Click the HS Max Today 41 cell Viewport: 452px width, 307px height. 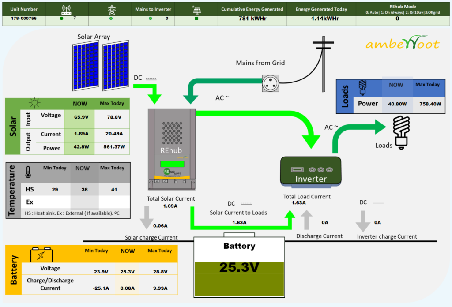coord(114,190)
